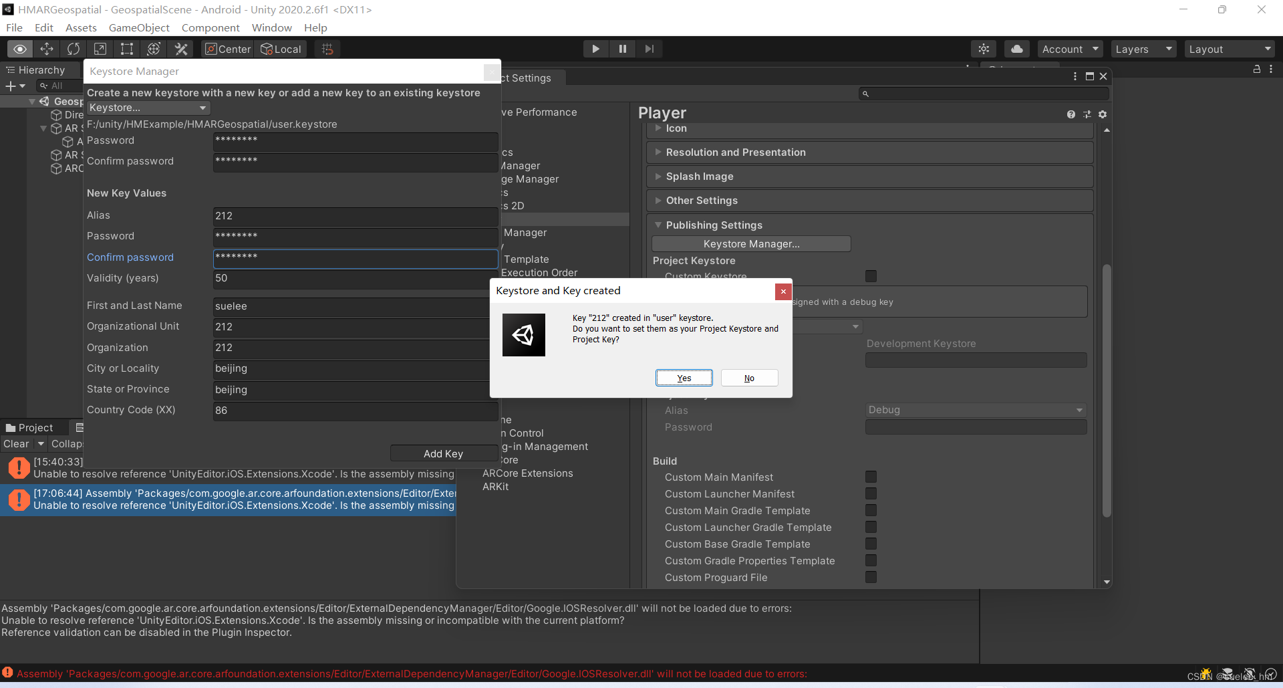Viewport: 1283px width, 688px height.
Task: Collapse the Publishing Settings section
Action: [869, 225]
